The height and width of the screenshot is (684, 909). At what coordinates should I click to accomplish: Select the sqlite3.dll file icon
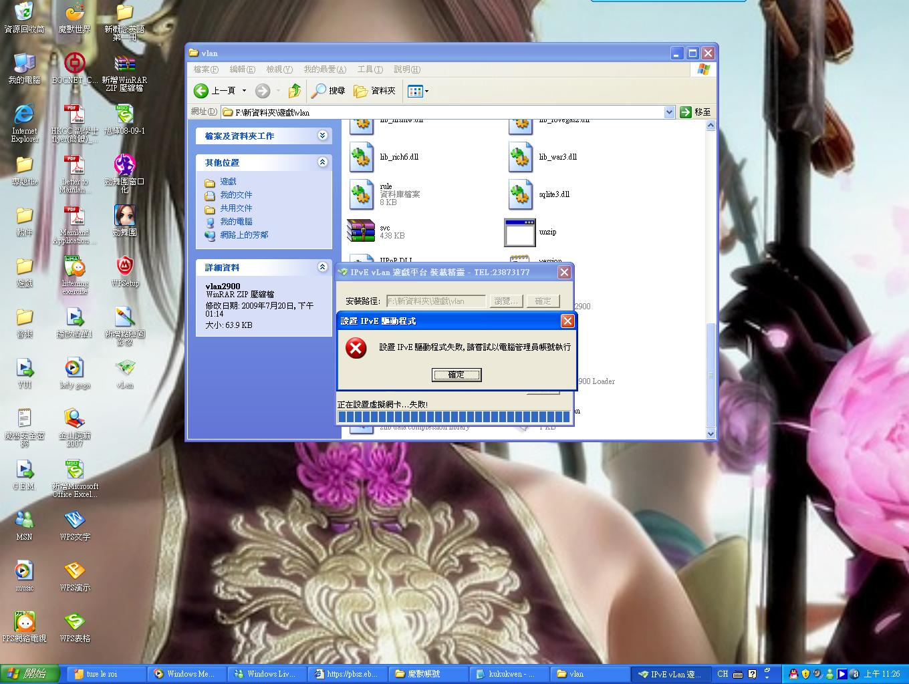click(520, 194)
